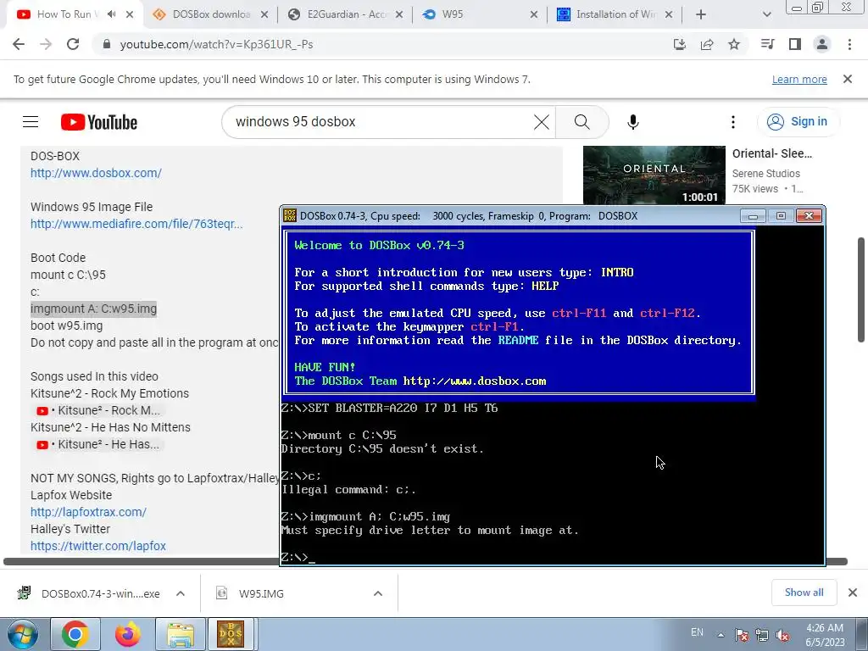Open the YouTube hamburger guide menu
Image resolution: width=868 pixels, height=651 pixels.
click(x=31, y=122)
